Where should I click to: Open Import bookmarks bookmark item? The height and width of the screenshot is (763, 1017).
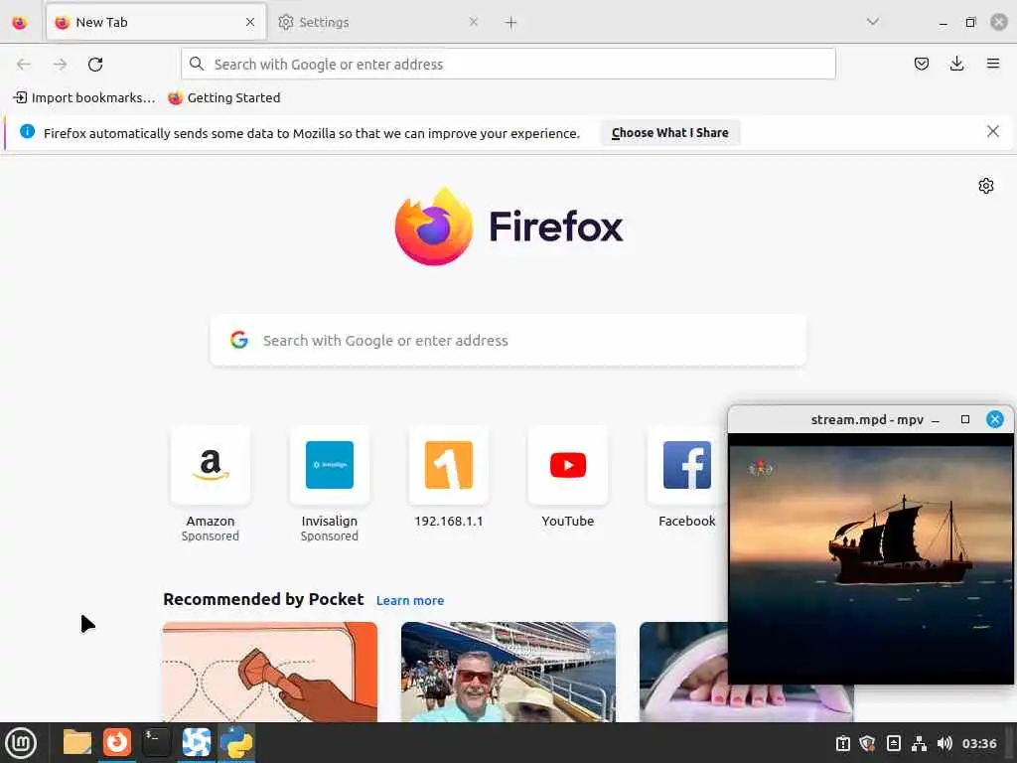tap(84, 98)
